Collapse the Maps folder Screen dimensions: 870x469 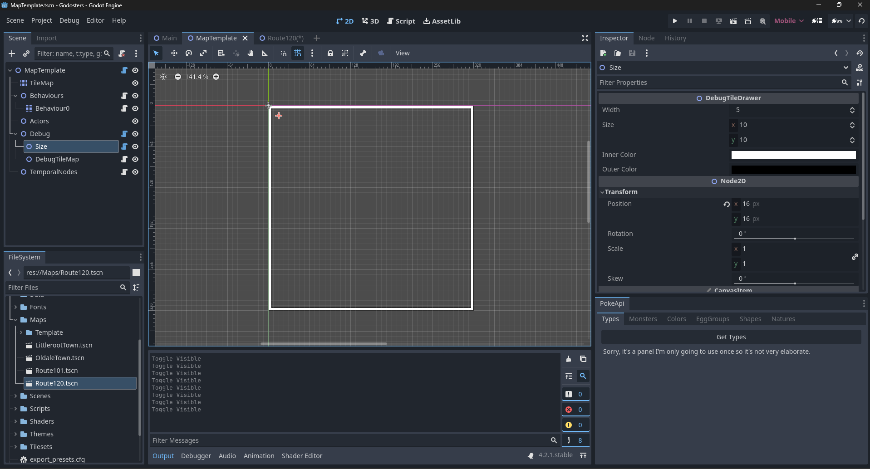pos(15,320)
